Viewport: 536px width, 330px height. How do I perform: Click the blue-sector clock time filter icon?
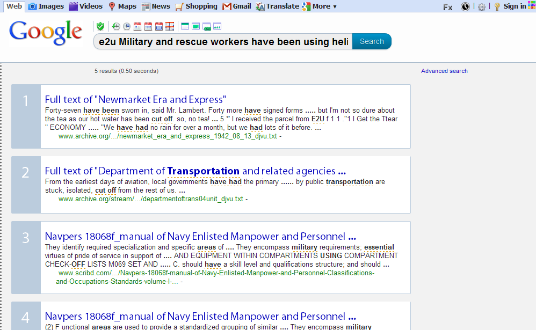coord(127,26)
